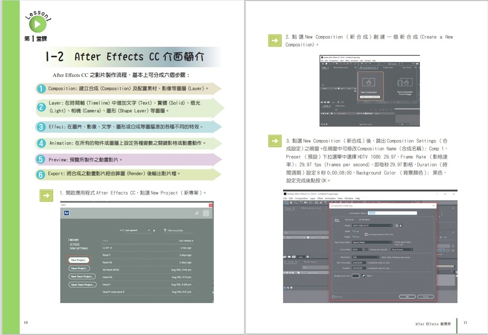This screenshot has height=335, width=488.
Task: Close the Start window with red X
Action: tap(211, 205)
